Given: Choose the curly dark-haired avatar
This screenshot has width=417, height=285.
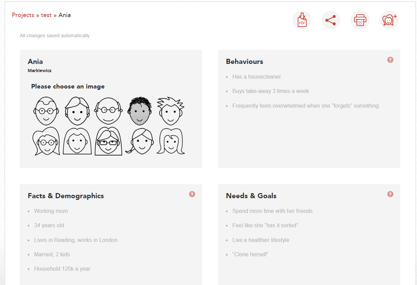Looking at the screenshot, I should coord(139,111).
